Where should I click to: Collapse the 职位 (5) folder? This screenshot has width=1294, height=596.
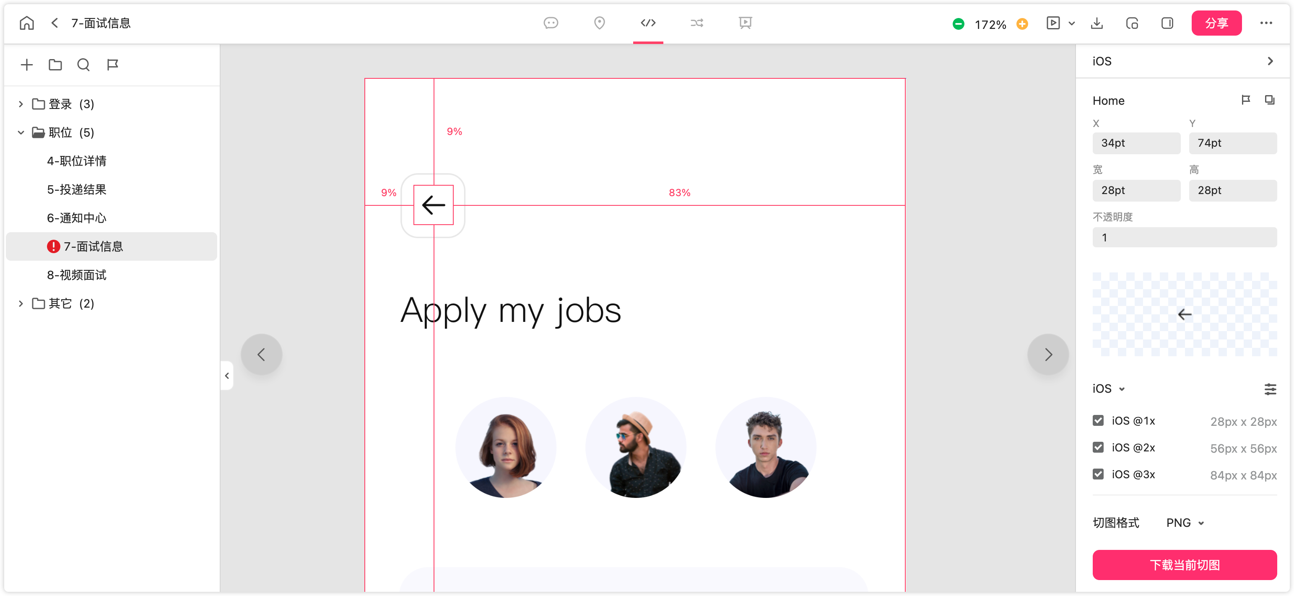[21, 132]
